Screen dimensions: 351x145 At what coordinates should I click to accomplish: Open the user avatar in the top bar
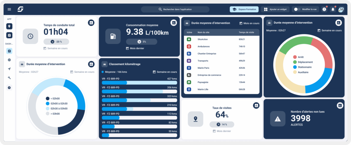(x=341, y=9)
